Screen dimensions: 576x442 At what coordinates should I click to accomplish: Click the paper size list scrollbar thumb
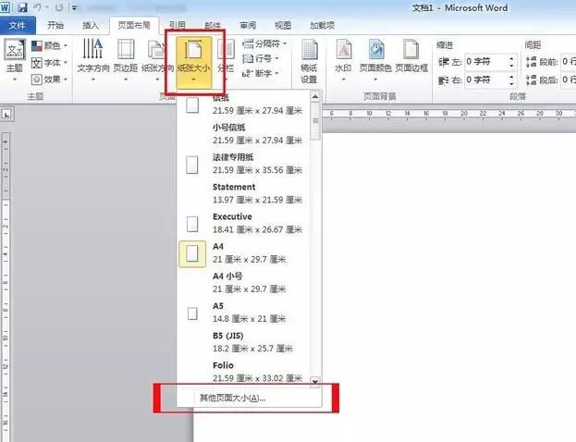click(315, 121)
